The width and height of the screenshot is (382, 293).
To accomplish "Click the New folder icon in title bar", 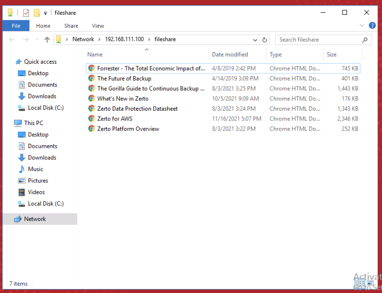I will pyautogui.click(x=36, y=12).
